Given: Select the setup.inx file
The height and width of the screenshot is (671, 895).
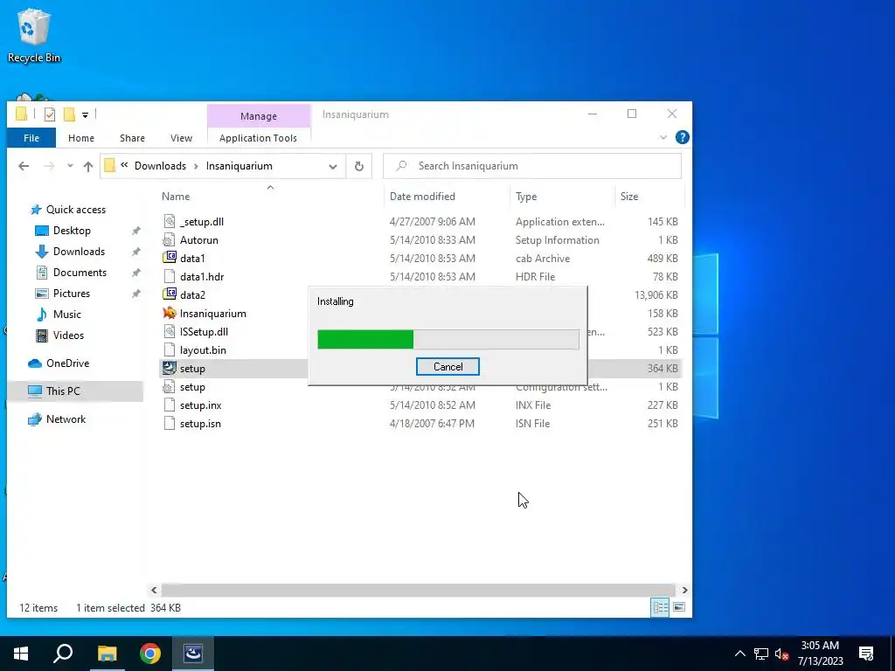Looking at the screenshot, I should click(x=200, y=405).
